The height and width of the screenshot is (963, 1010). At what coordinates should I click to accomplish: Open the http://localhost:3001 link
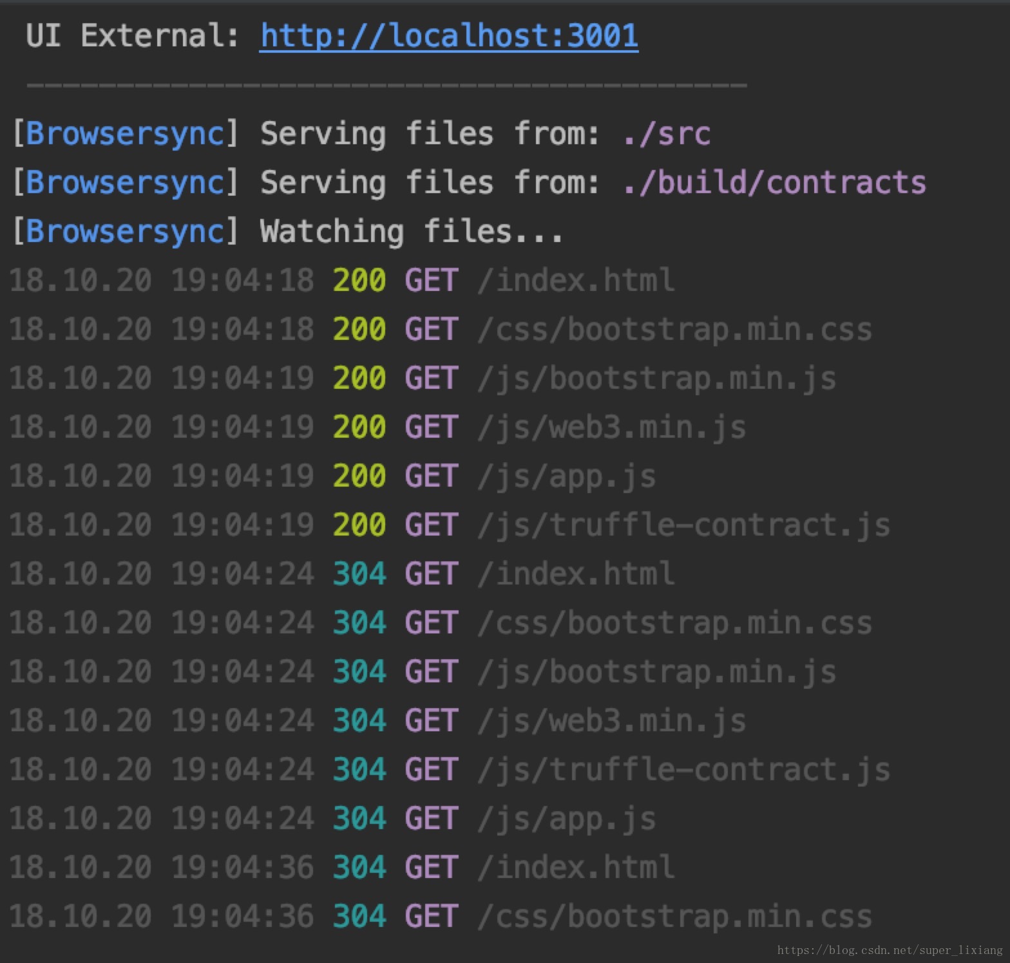[x=449, y=36]
